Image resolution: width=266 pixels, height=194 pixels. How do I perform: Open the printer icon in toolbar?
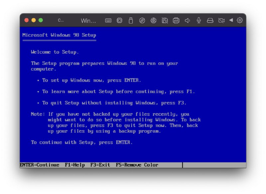pos(176,21)
